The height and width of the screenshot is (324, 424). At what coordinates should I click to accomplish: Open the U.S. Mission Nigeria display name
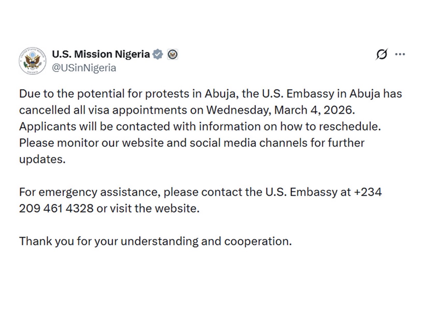101,54
